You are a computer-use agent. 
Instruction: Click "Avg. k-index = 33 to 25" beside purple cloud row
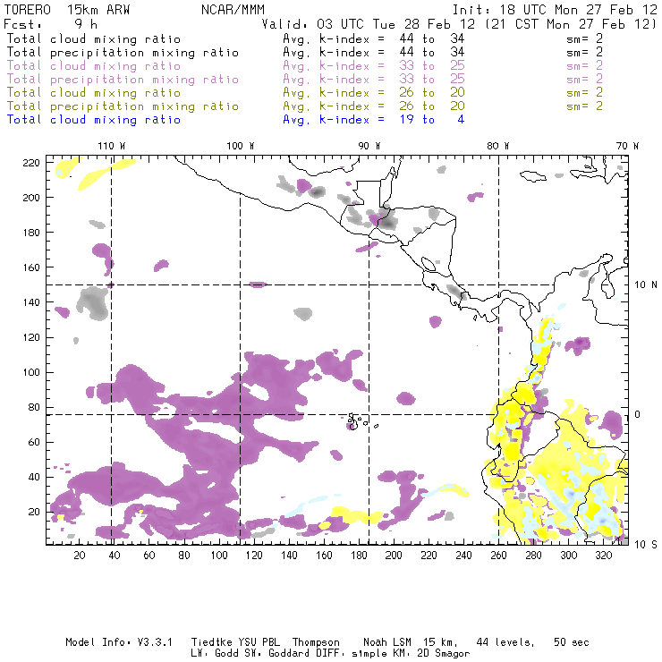coord(374,66)
